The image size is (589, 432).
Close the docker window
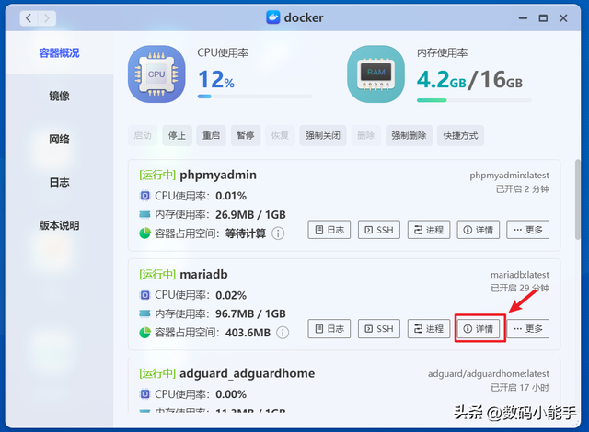tap(563, 18)
